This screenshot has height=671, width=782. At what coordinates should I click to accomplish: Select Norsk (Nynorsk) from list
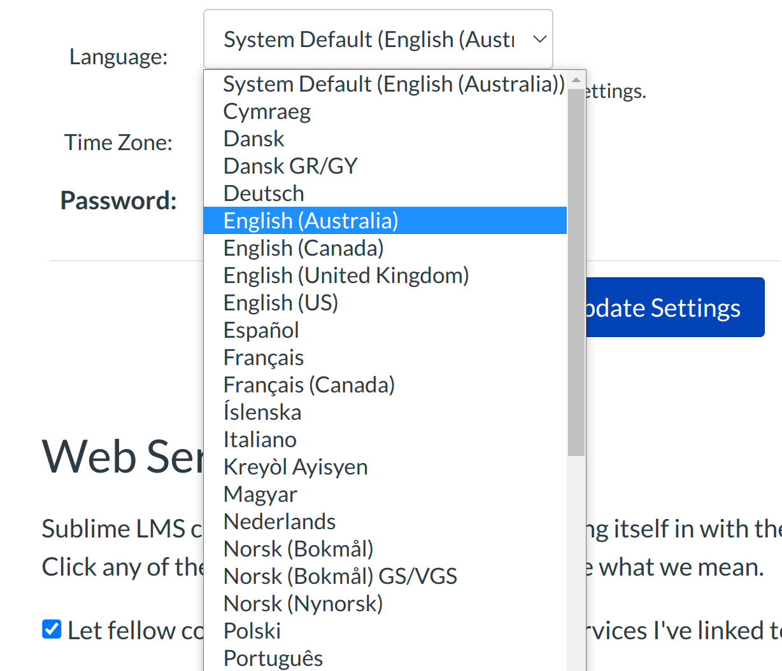click(303, 604)
